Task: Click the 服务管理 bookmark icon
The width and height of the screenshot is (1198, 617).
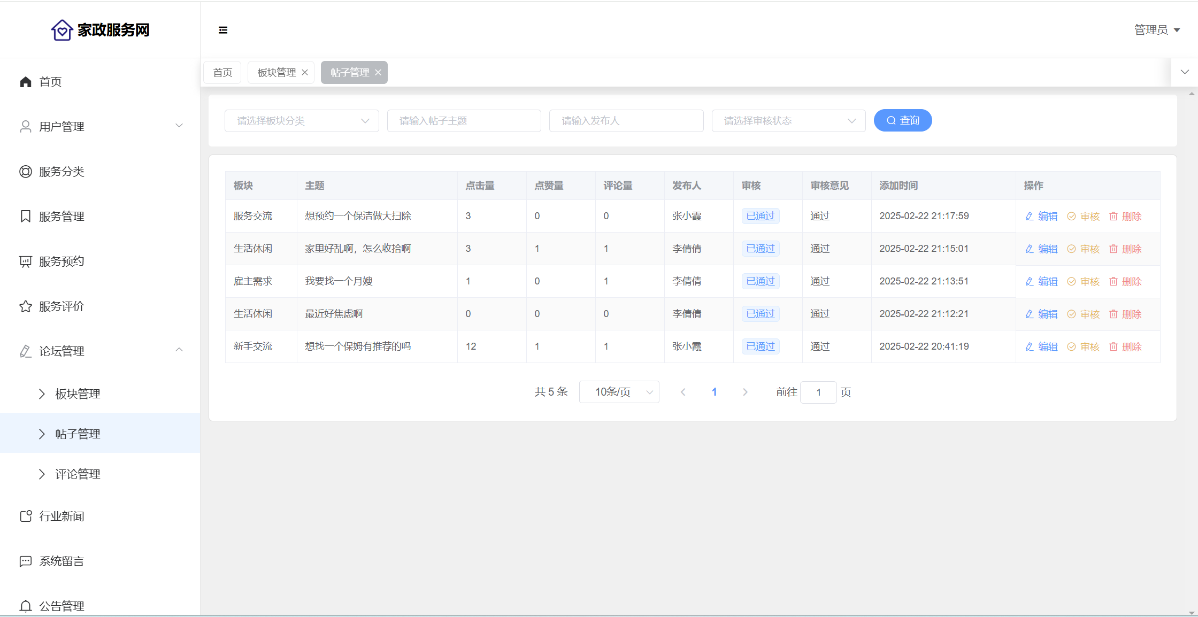Action: coord(26,217)
